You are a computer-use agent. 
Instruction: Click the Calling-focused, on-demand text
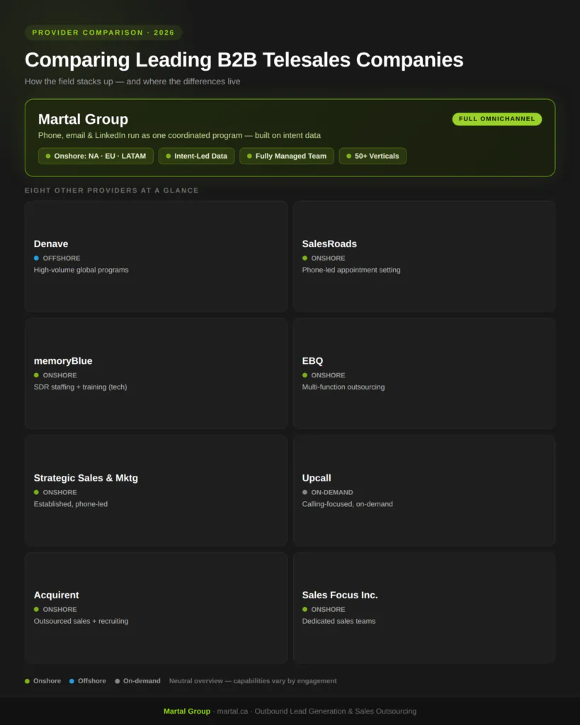pos(347,504)
